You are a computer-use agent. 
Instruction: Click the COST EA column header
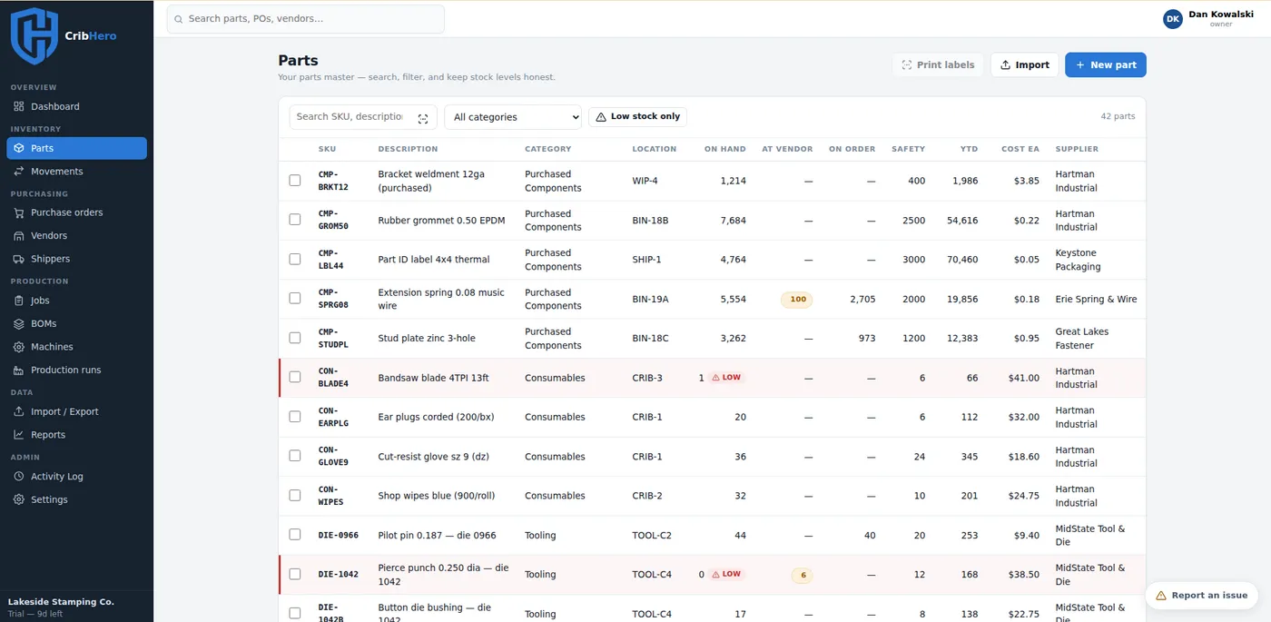1020,149
